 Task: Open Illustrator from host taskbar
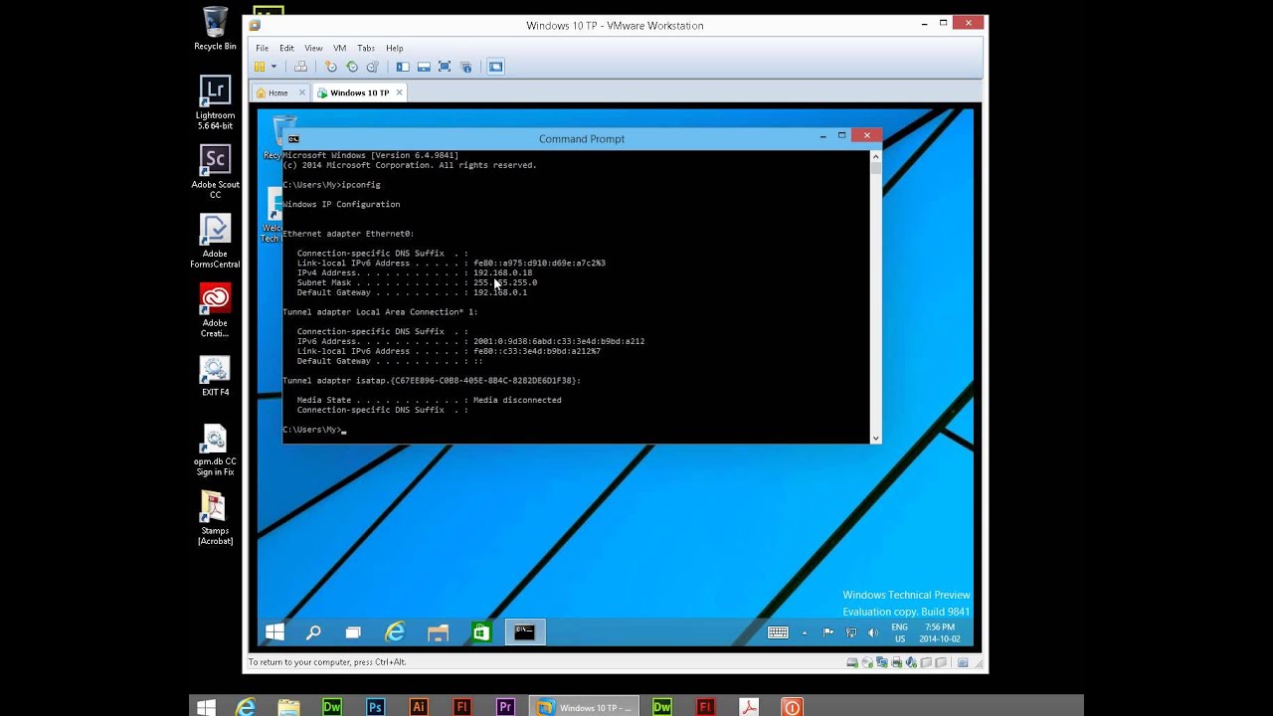click(x=419, y=707)
